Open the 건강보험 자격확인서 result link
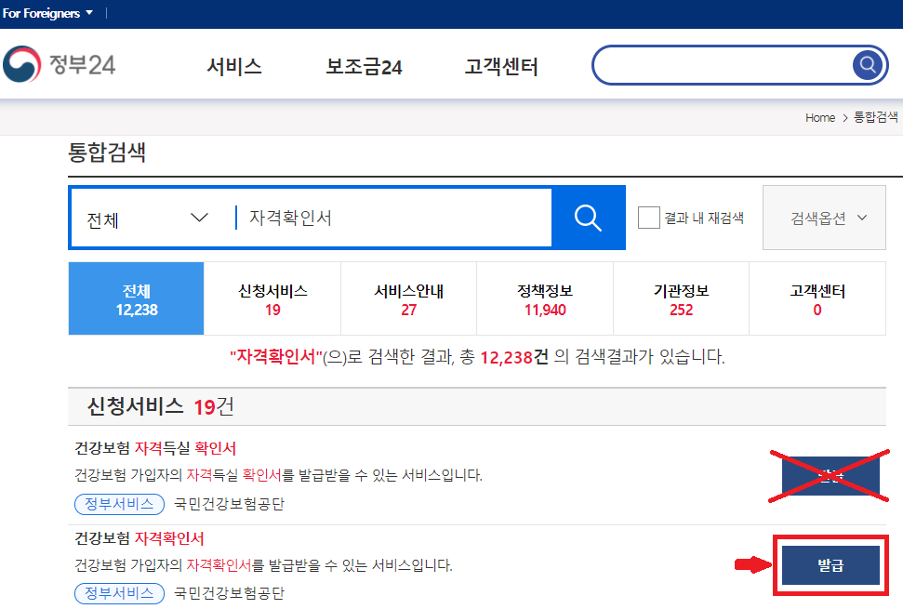This screenshot has width=903, height=609. tap(139, 538)
